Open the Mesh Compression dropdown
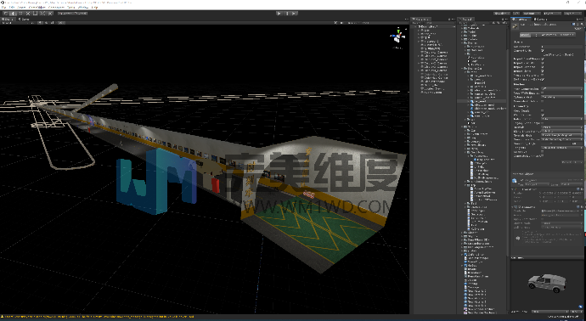The image size is (586, 321). [561, 89]
